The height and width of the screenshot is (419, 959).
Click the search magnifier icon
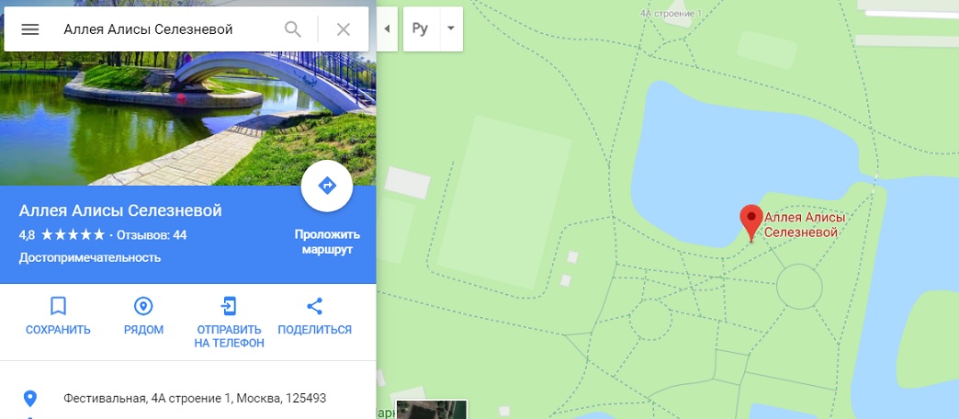pyautogui.click(x=293, y=29)
